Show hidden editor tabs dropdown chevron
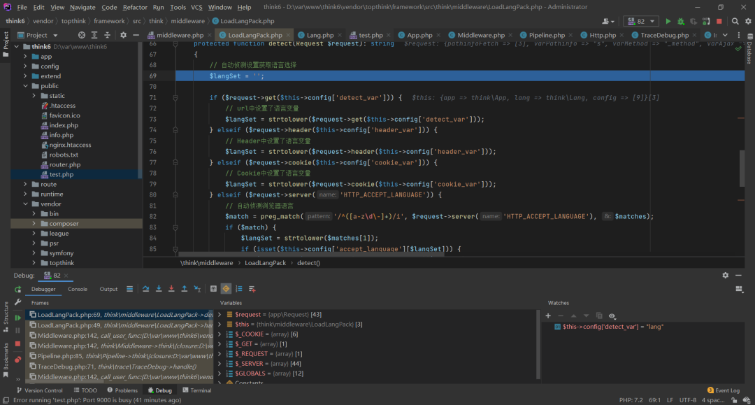The height and width of the screenshot is (405, 755). coord(725,35)
